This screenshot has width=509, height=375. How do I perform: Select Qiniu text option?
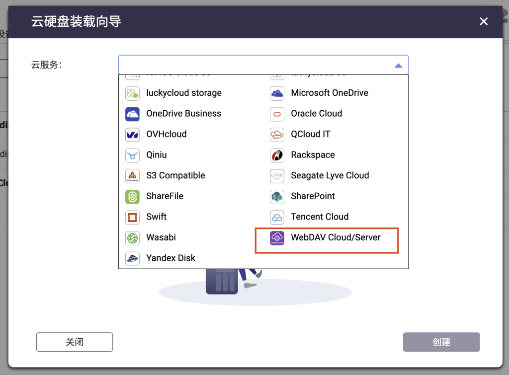[157, 155]
